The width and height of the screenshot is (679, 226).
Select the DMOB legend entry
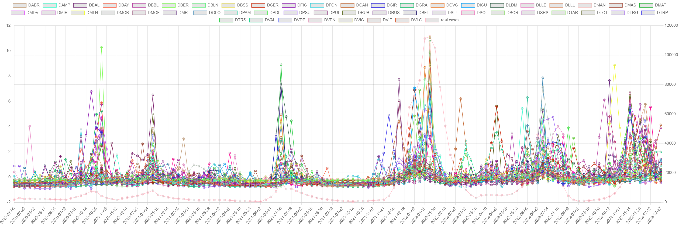coord(115,13)
